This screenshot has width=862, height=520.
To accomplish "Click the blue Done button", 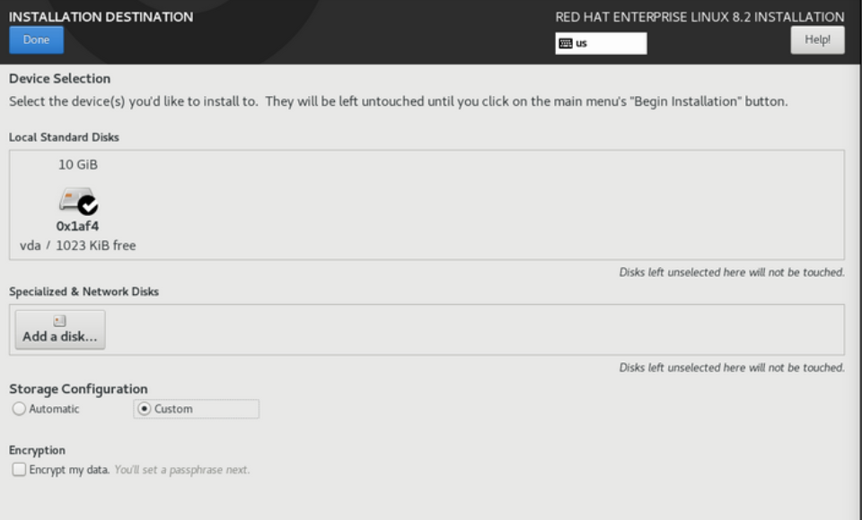I will (x=36, y=40).
